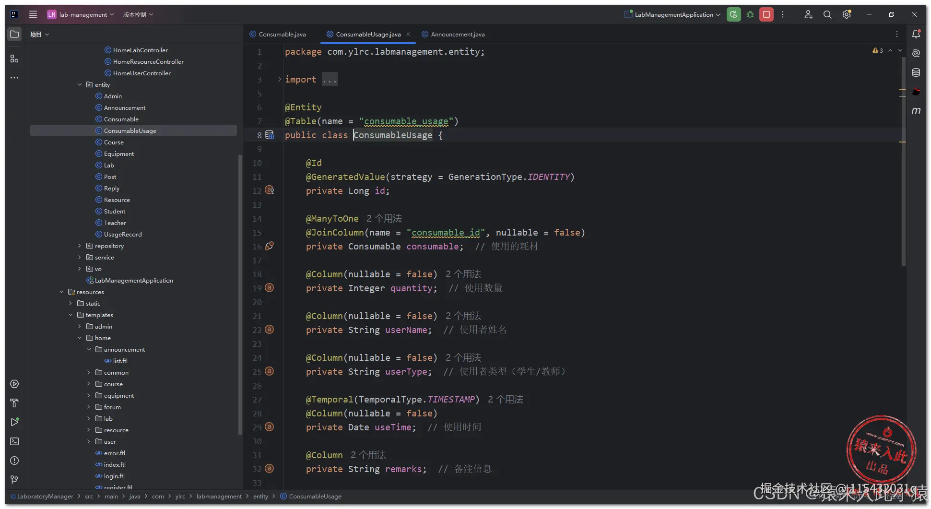Open the Code With Me icon

pyautogui.click(x=808, y=14)
